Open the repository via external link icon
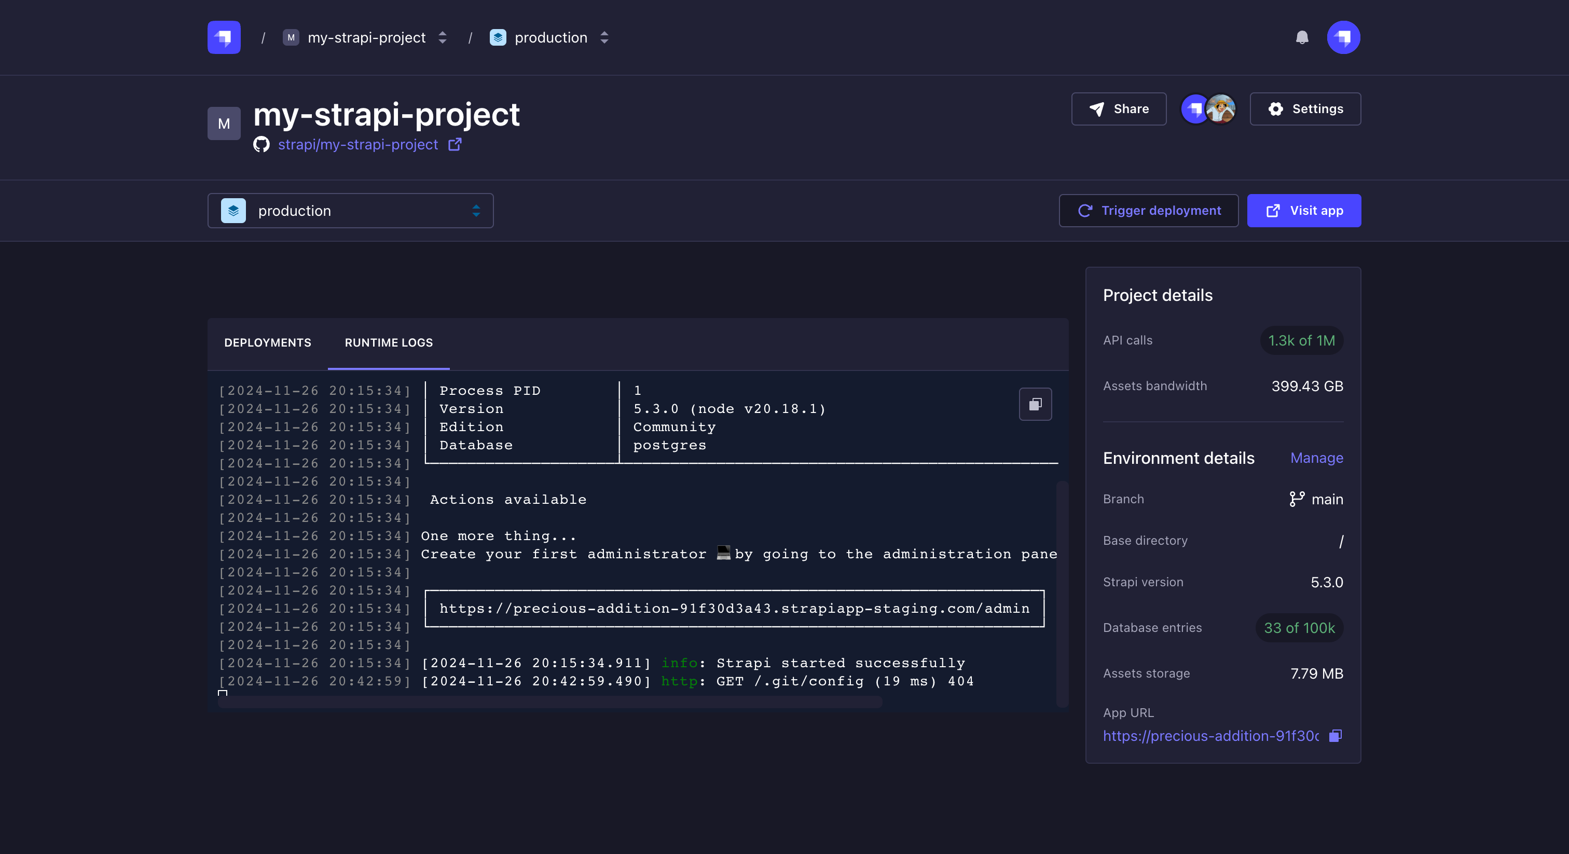Viewport: 1569px width, 854px height. 455,144
